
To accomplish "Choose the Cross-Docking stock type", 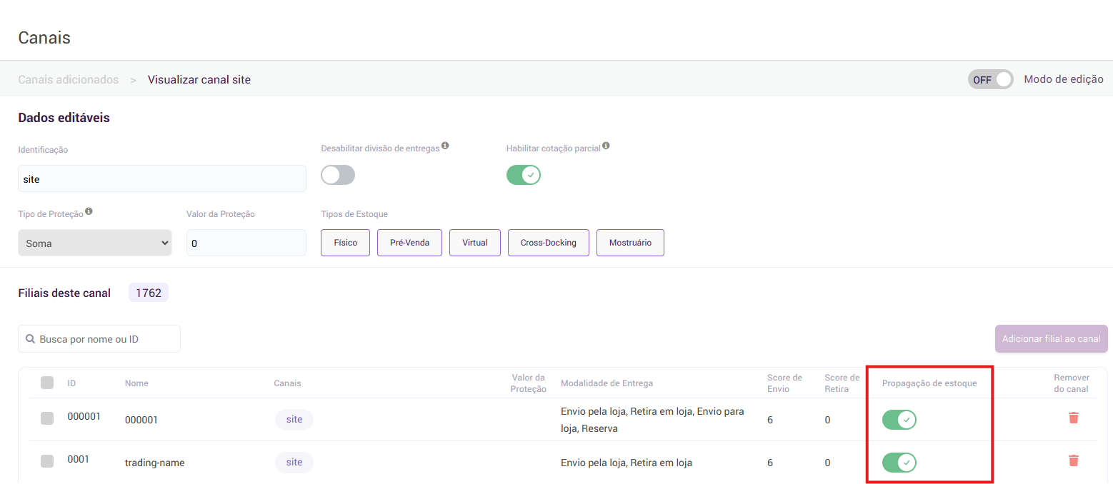I will point(548,243).
